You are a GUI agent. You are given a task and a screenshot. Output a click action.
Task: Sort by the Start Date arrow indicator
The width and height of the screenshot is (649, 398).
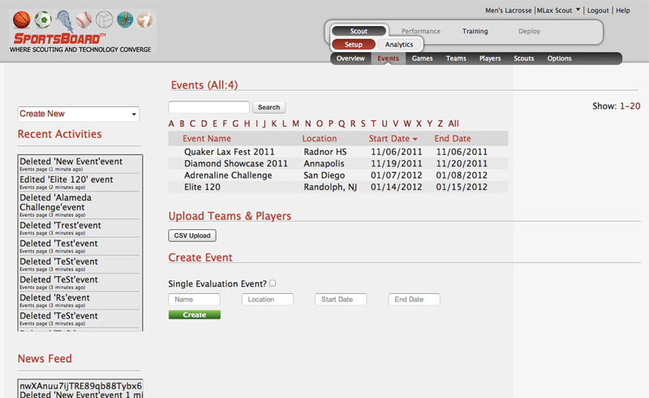pyautogui.click(x=415, y=140)
